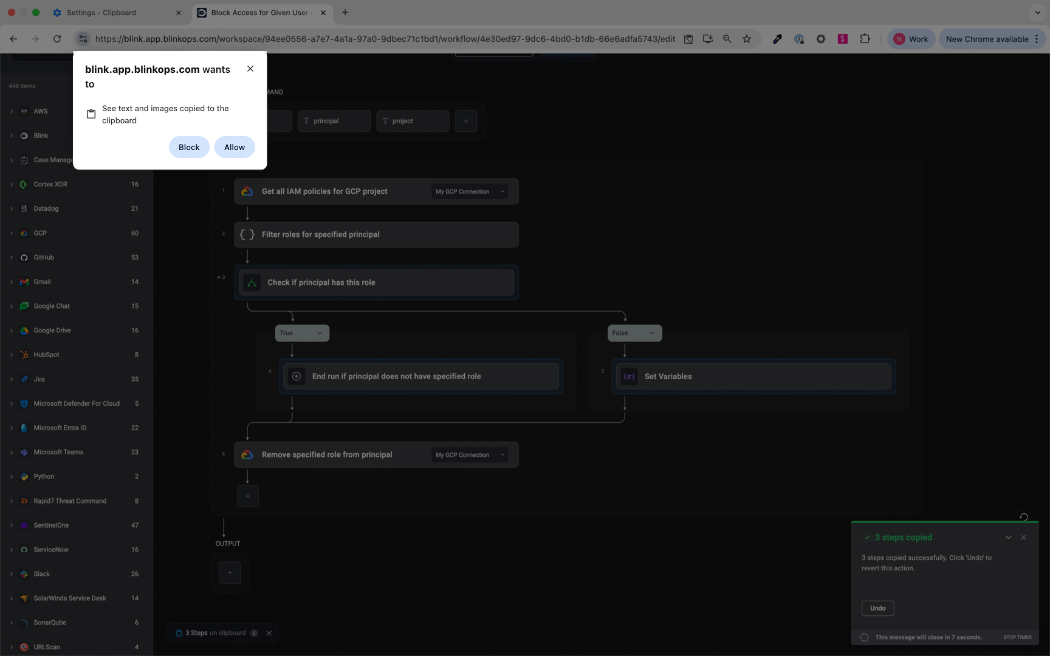Expand the GCP category
This screenshot has width=1050, height=656.
click(12, 233)
